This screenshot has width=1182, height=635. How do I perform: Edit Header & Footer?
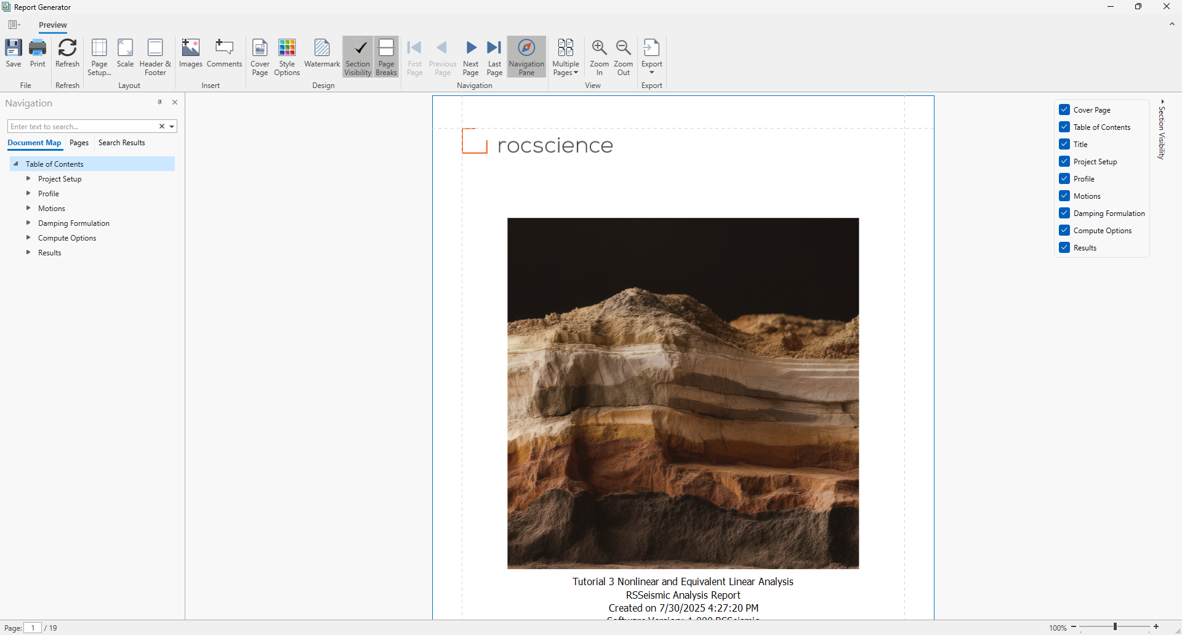[x=155, y=57]
